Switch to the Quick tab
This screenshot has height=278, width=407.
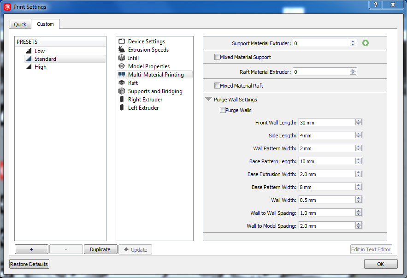[20, 24]
